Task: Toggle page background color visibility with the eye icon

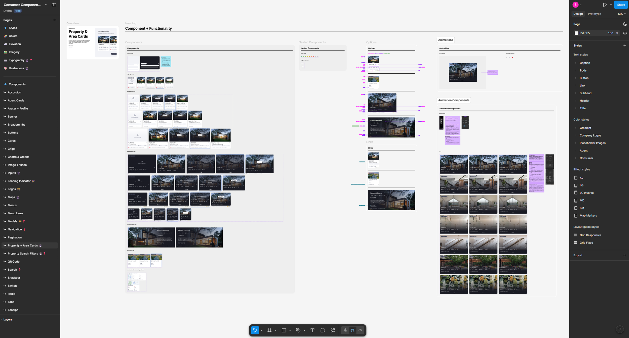Action: point(625,33)
